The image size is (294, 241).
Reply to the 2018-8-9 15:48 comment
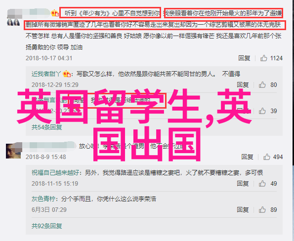[247, 157]
